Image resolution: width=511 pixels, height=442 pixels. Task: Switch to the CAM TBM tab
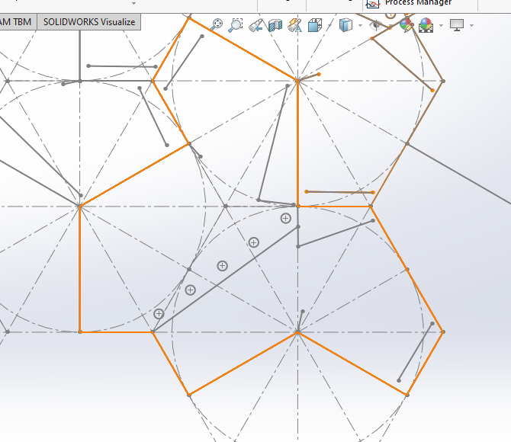[17, 22]
